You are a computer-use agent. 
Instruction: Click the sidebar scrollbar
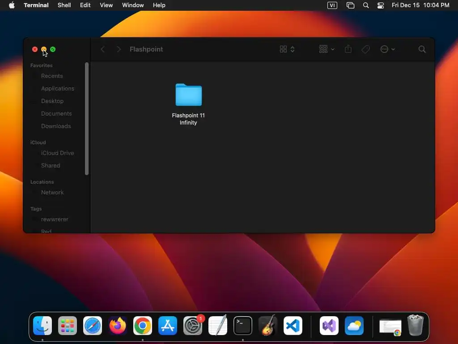pyautogui.click(x=86, y=118)
